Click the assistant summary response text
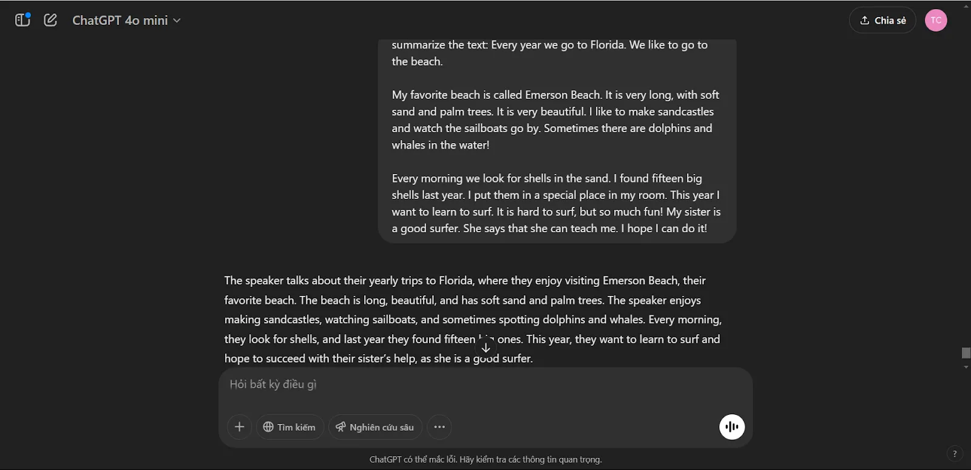The image size is (971, 470). tap(473, 320)
